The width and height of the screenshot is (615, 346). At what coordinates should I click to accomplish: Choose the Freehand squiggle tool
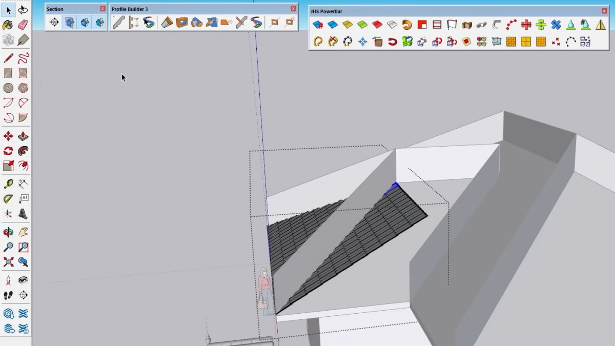coord(23,58)
